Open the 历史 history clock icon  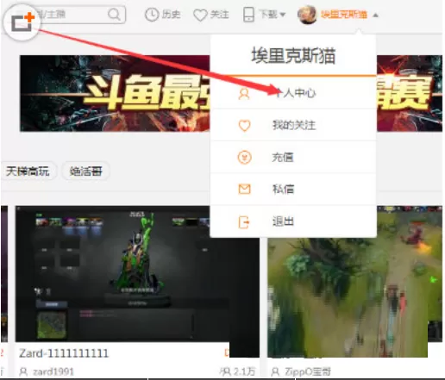(x=152, y=15)
